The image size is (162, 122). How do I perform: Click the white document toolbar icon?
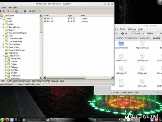(x=20, y=11)
